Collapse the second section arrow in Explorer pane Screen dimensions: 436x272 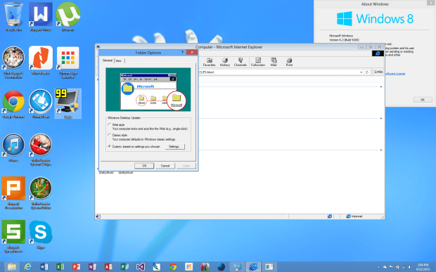tap(381, 118)
